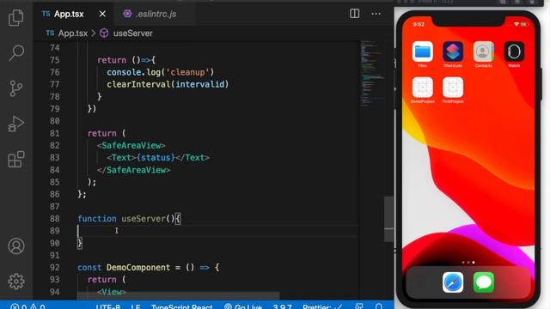Click 'return ()=>{' on line 75
The image size is (550, 309).
(126, 60)
